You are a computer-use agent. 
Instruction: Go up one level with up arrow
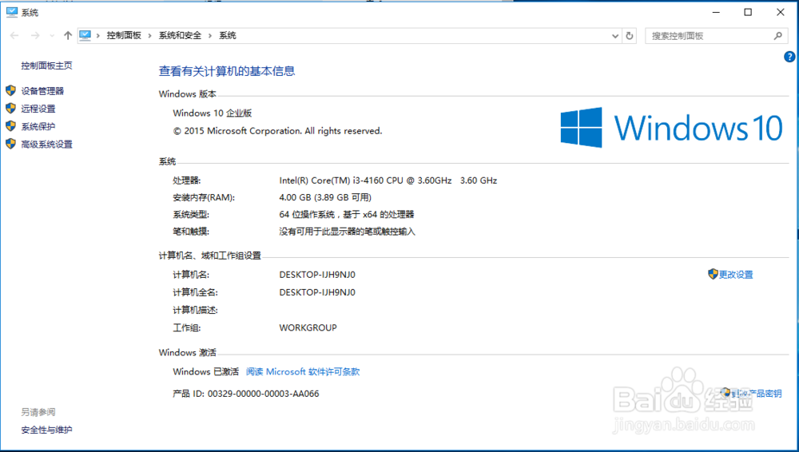pos(68,35)
